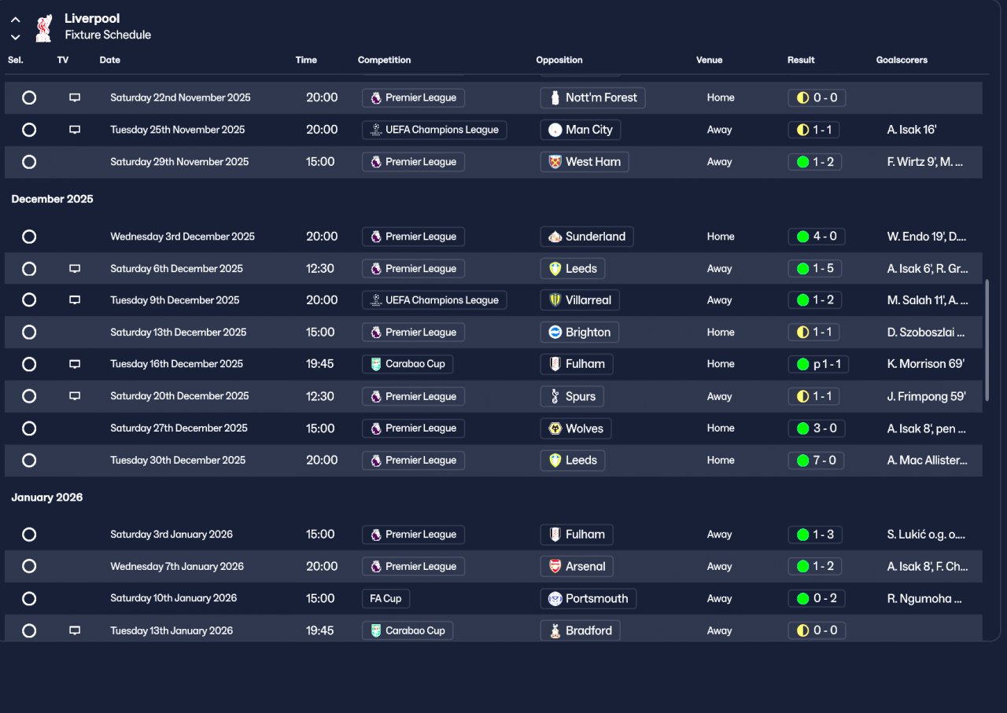The height and width of the screenshot is (713, 1007).
Task: Click the TV icon on the Spurs row
Action: [x=75, y=396]
